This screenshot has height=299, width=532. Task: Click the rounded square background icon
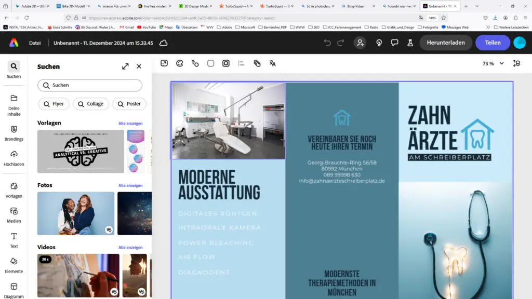click(211, 63)
